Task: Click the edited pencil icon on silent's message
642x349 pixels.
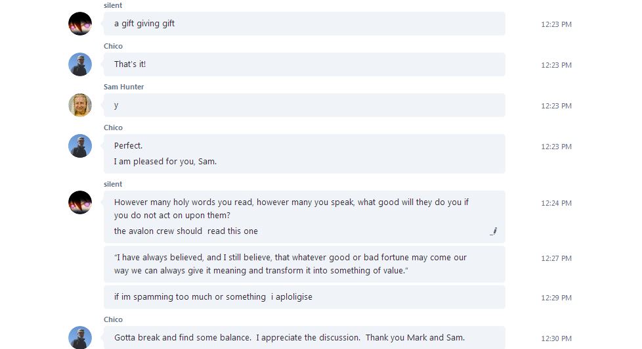Action: [494, 231]
